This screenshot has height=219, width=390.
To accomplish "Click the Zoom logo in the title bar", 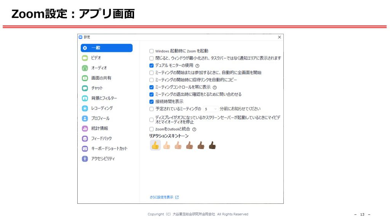I will click(80, 37).
